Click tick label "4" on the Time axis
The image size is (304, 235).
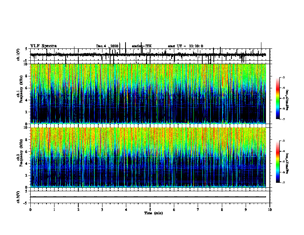click(x=126, y=210)
